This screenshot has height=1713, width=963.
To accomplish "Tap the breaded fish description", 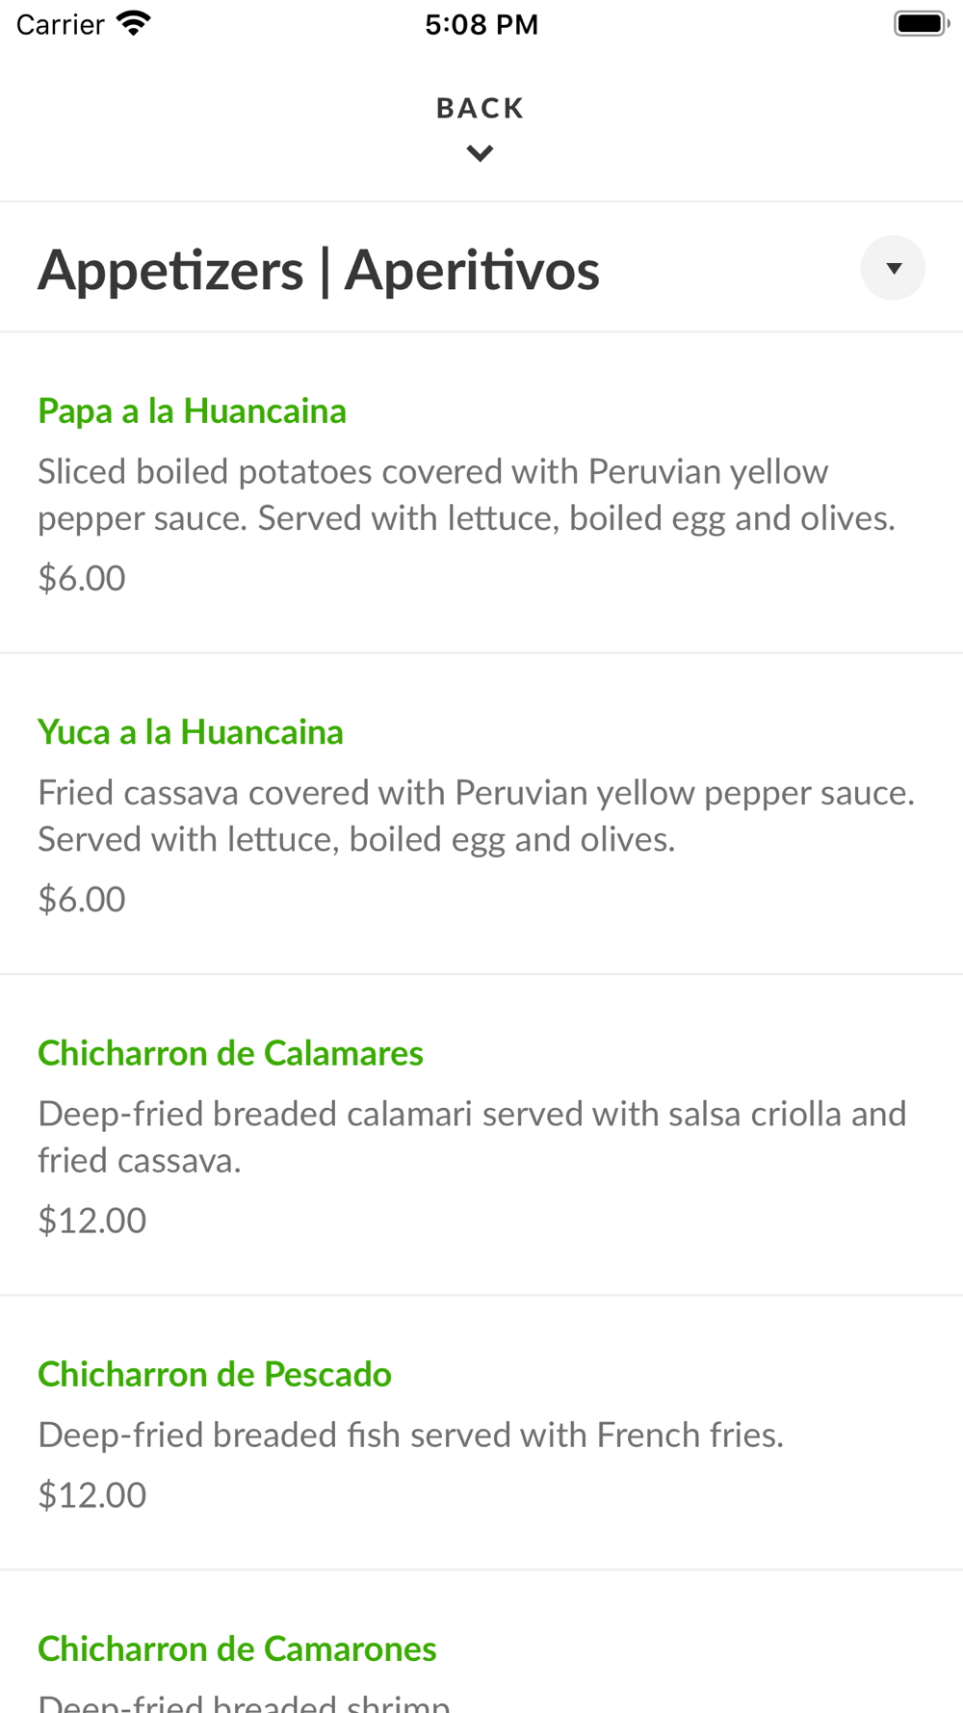I will [x=410, y=1435].
